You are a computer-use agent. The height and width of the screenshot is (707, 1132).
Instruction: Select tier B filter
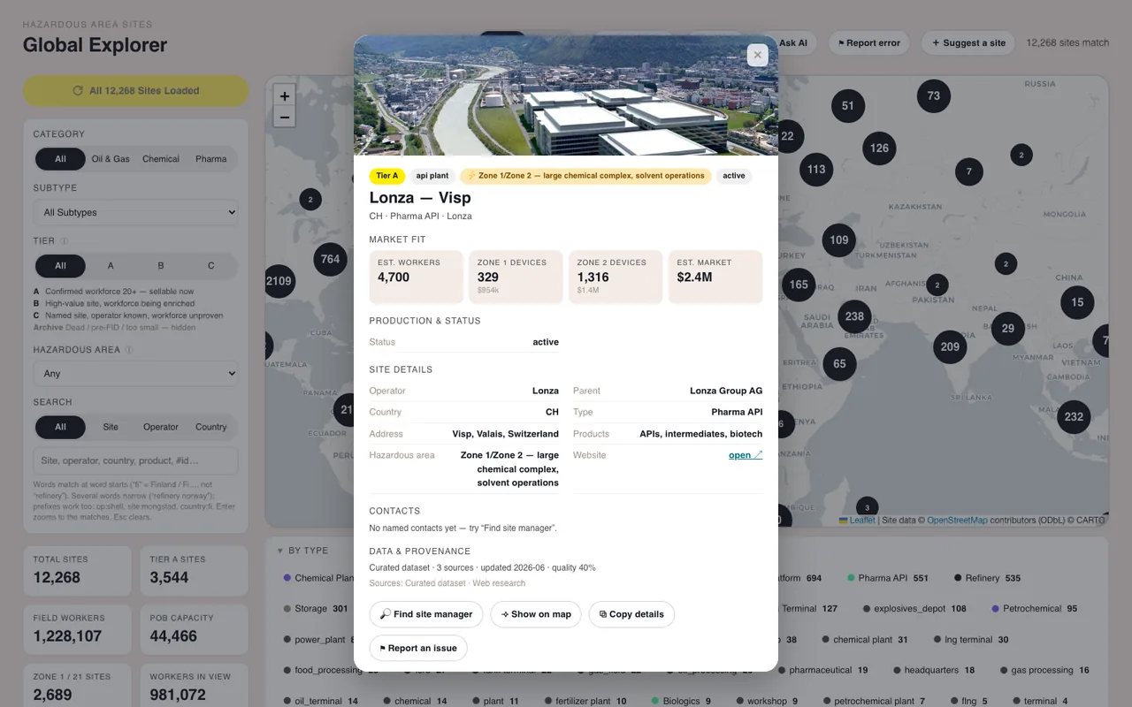click(x=161, y=265)
